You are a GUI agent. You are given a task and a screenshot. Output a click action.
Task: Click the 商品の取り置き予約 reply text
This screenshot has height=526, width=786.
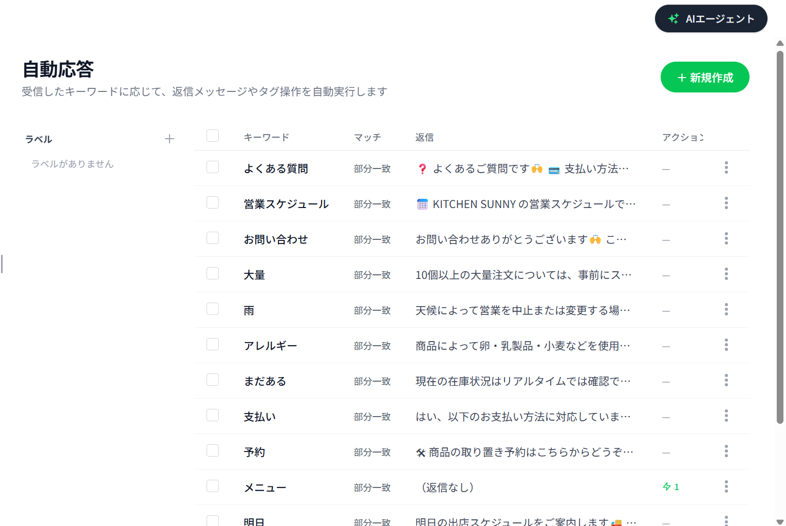pos(525,452)
